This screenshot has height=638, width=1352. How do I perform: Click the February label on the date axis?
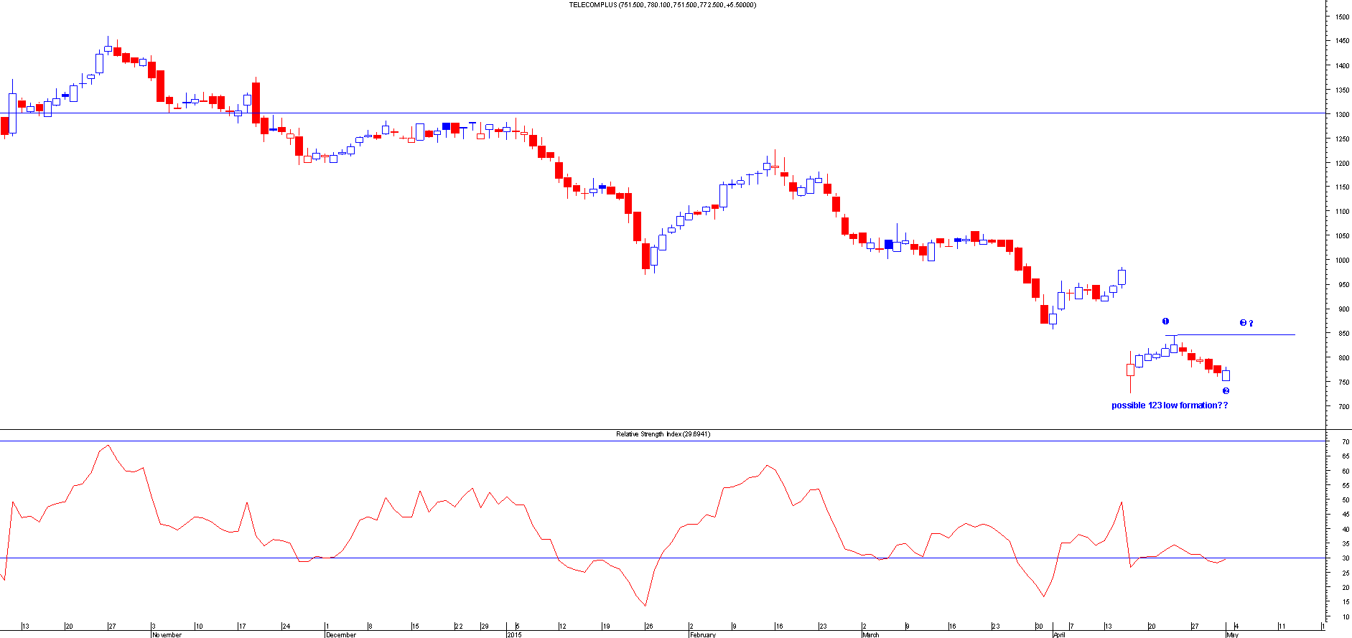click(701, 634)
